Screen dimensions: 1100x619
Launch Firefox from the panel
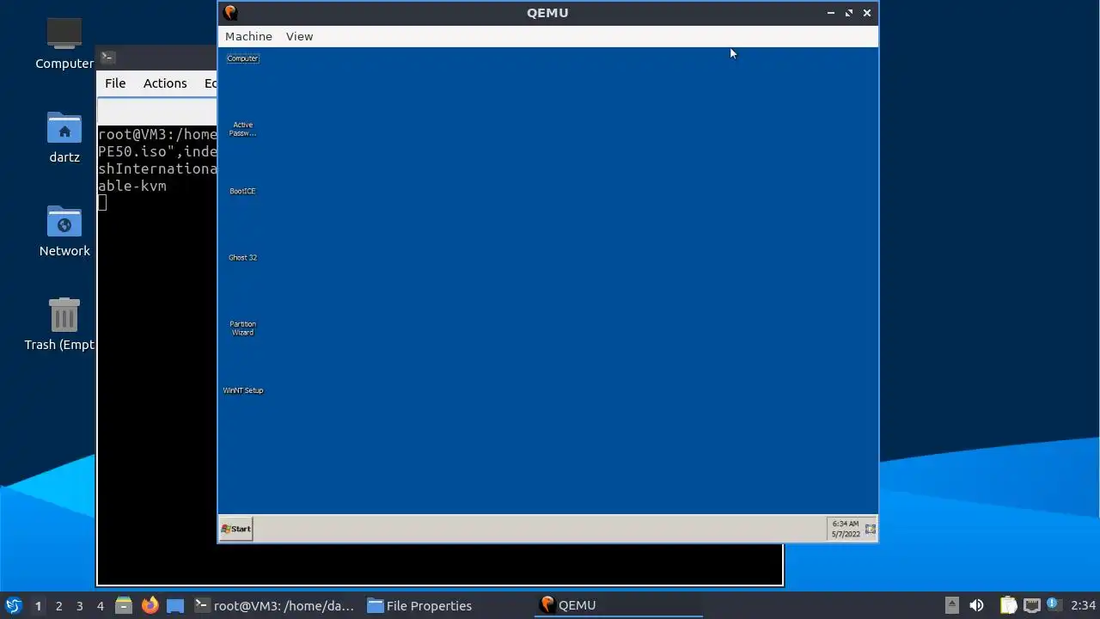(150, 605)
